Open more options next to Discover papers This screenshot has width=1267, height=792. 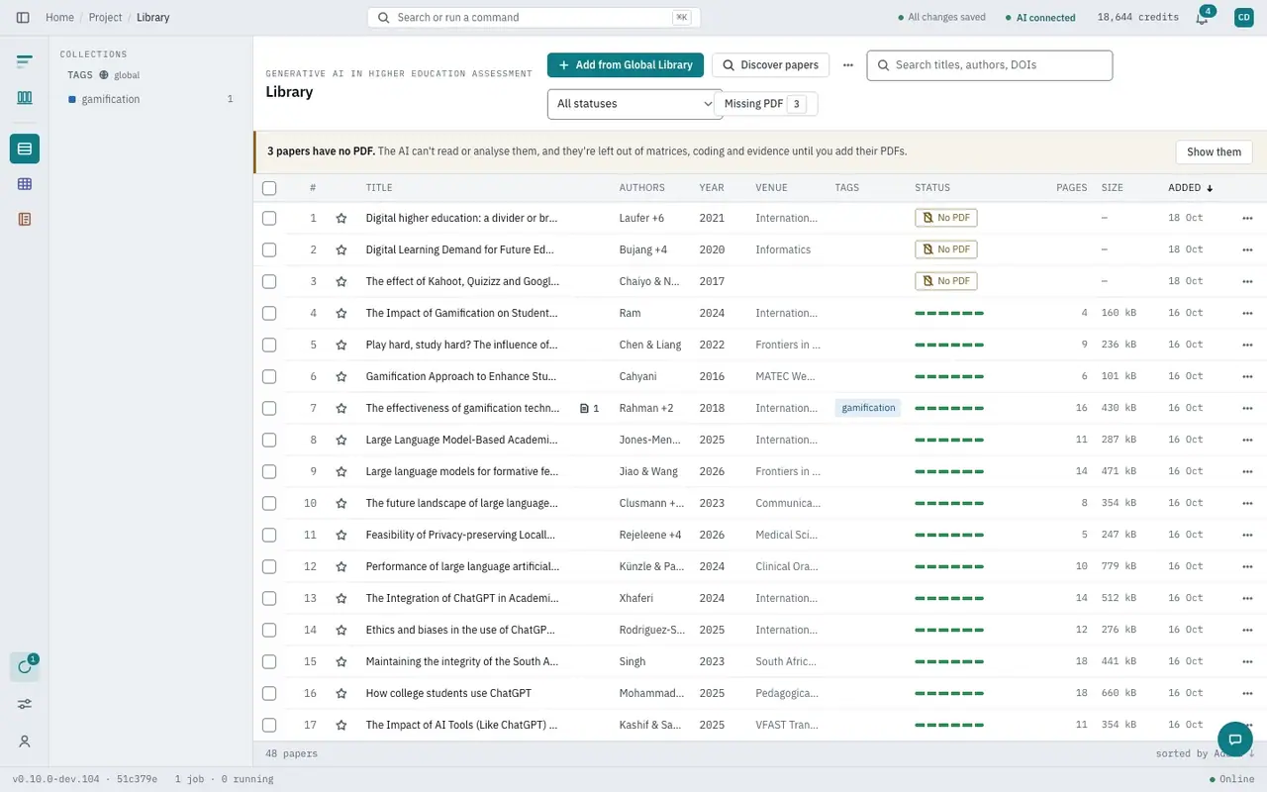tap(848, 65)
